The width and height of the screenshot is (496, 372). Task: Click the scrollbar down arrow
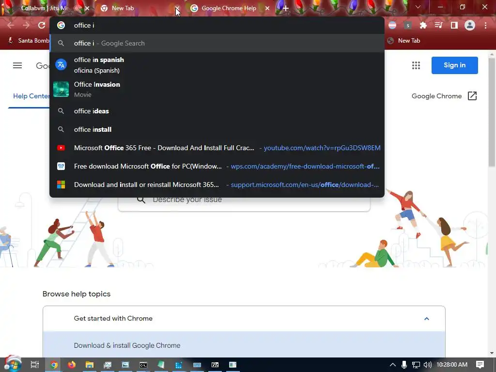(x=492, y=353)
